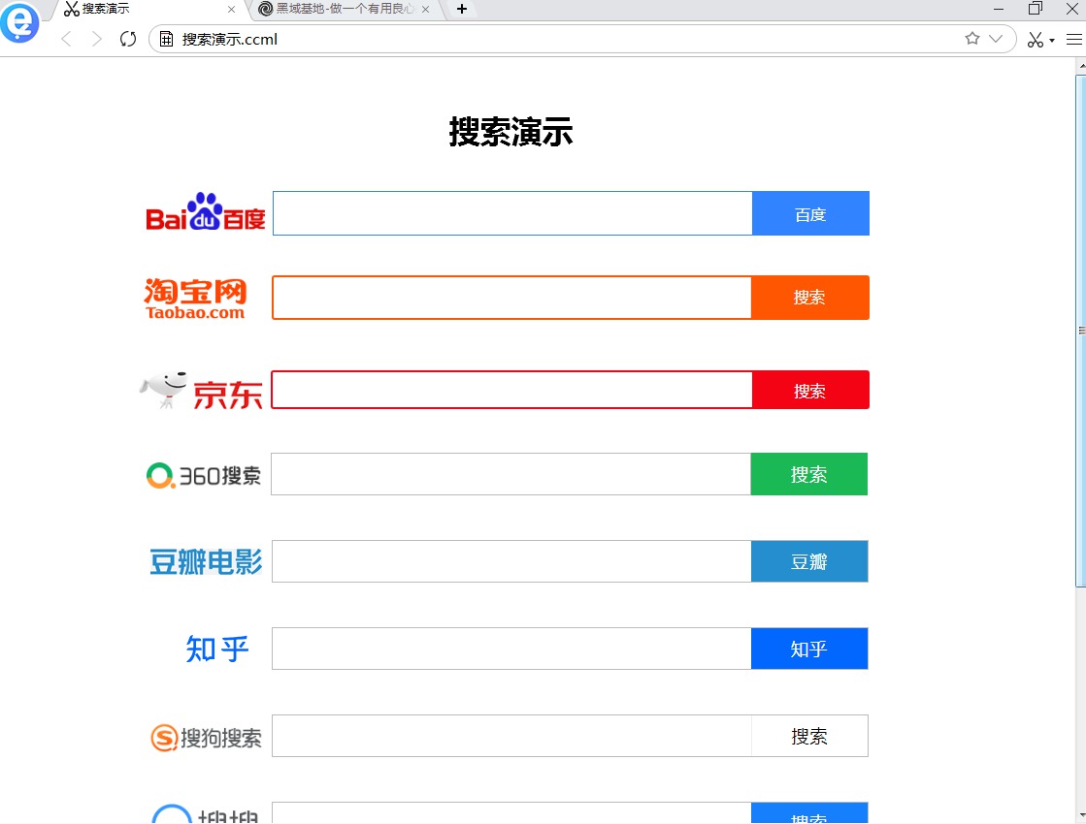The height and width of the screenshot is (824, 1086).
Task: Expand the address bar dropdown chevron
Action: point(996,39)
